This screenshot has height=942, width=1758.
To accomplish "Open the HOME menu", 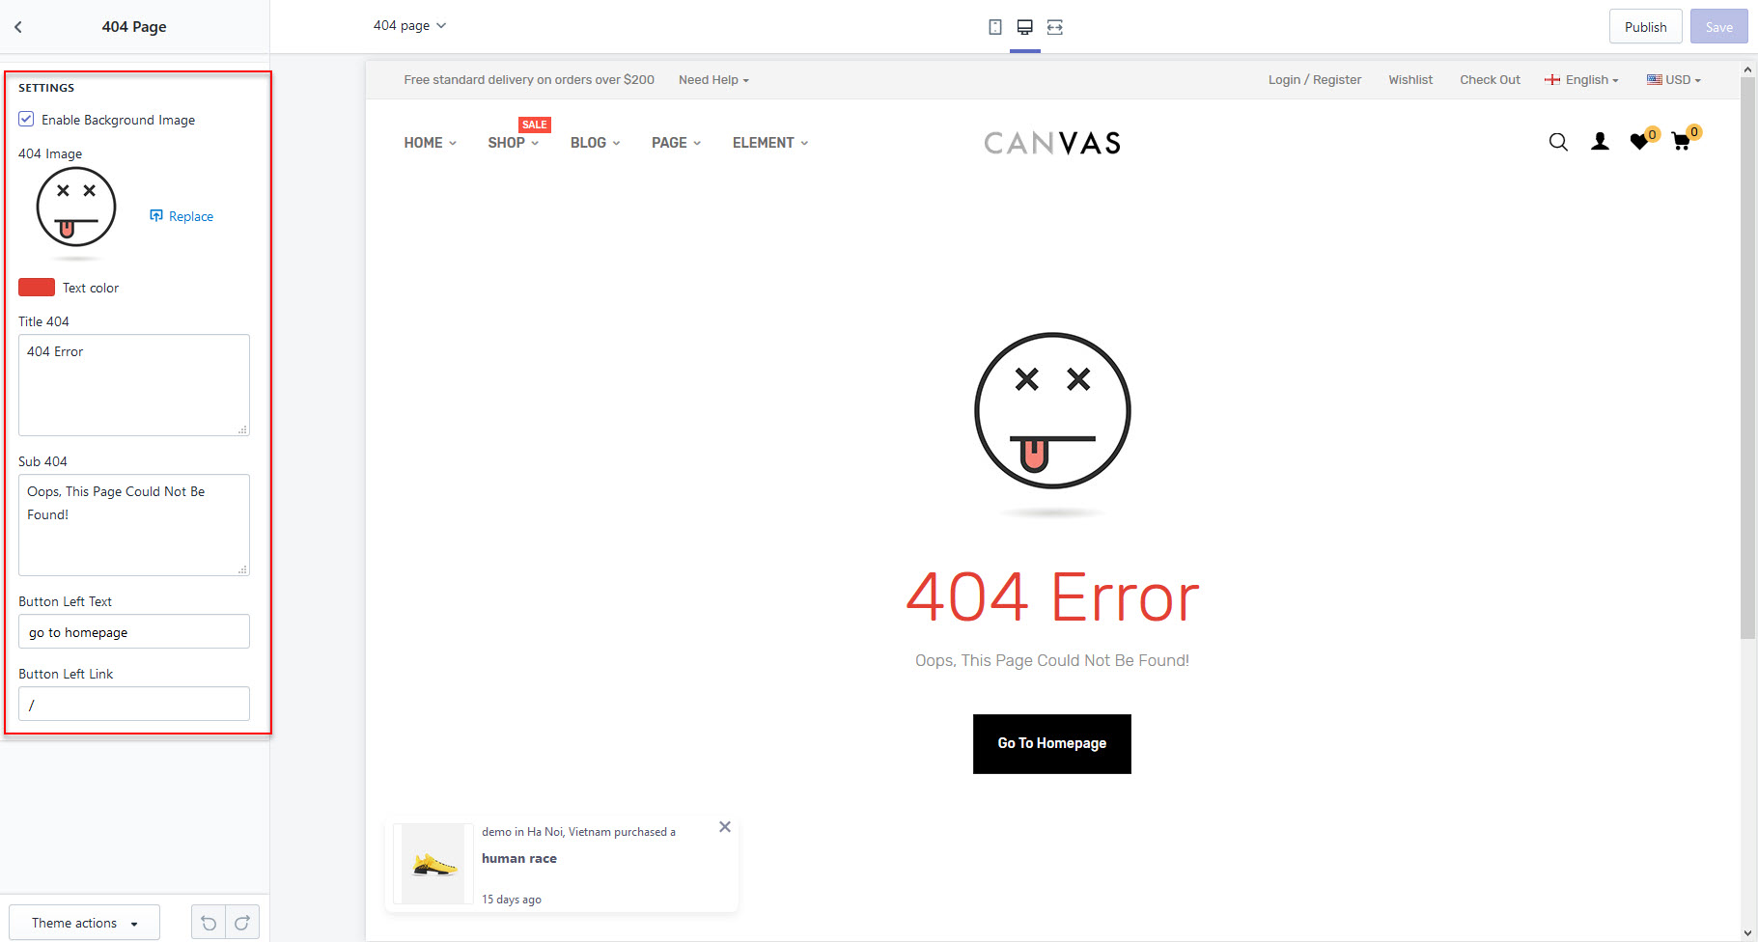I will 431,143.
